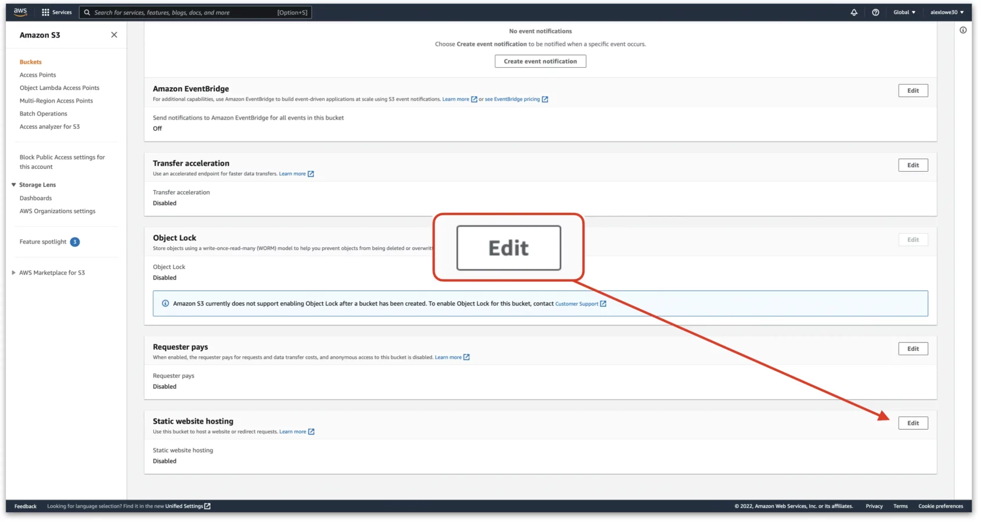Open the info panel icon at right
Viewport: 981px width, 522px height.
point(963,30)
